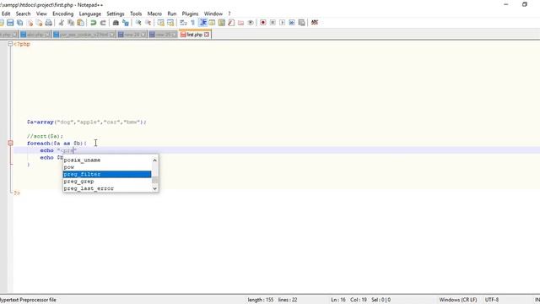Copy selection using the Copy toolbar icon
The width and height of the screenshot is (540, 304).
coord(71,23)
